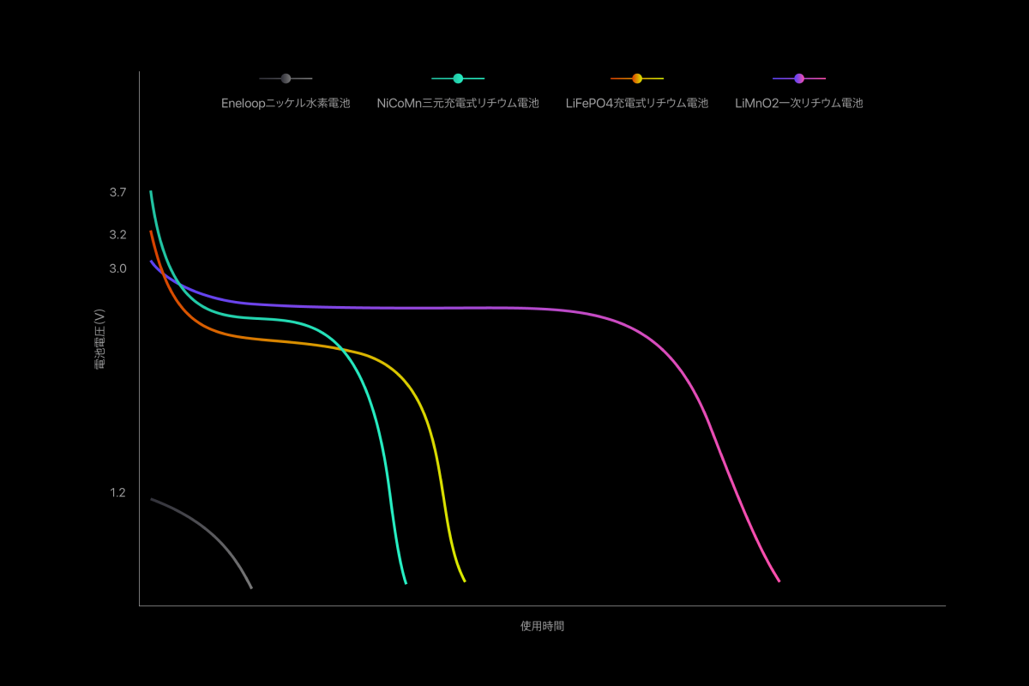
Task: Click the 3.0 voltage tick label
Action: click(118, 268)
